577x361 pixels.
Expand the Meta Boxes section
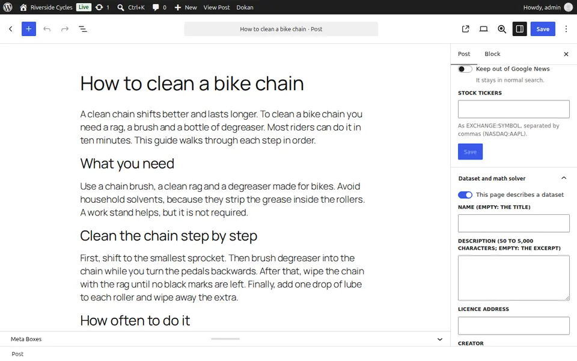click(440, 339)
